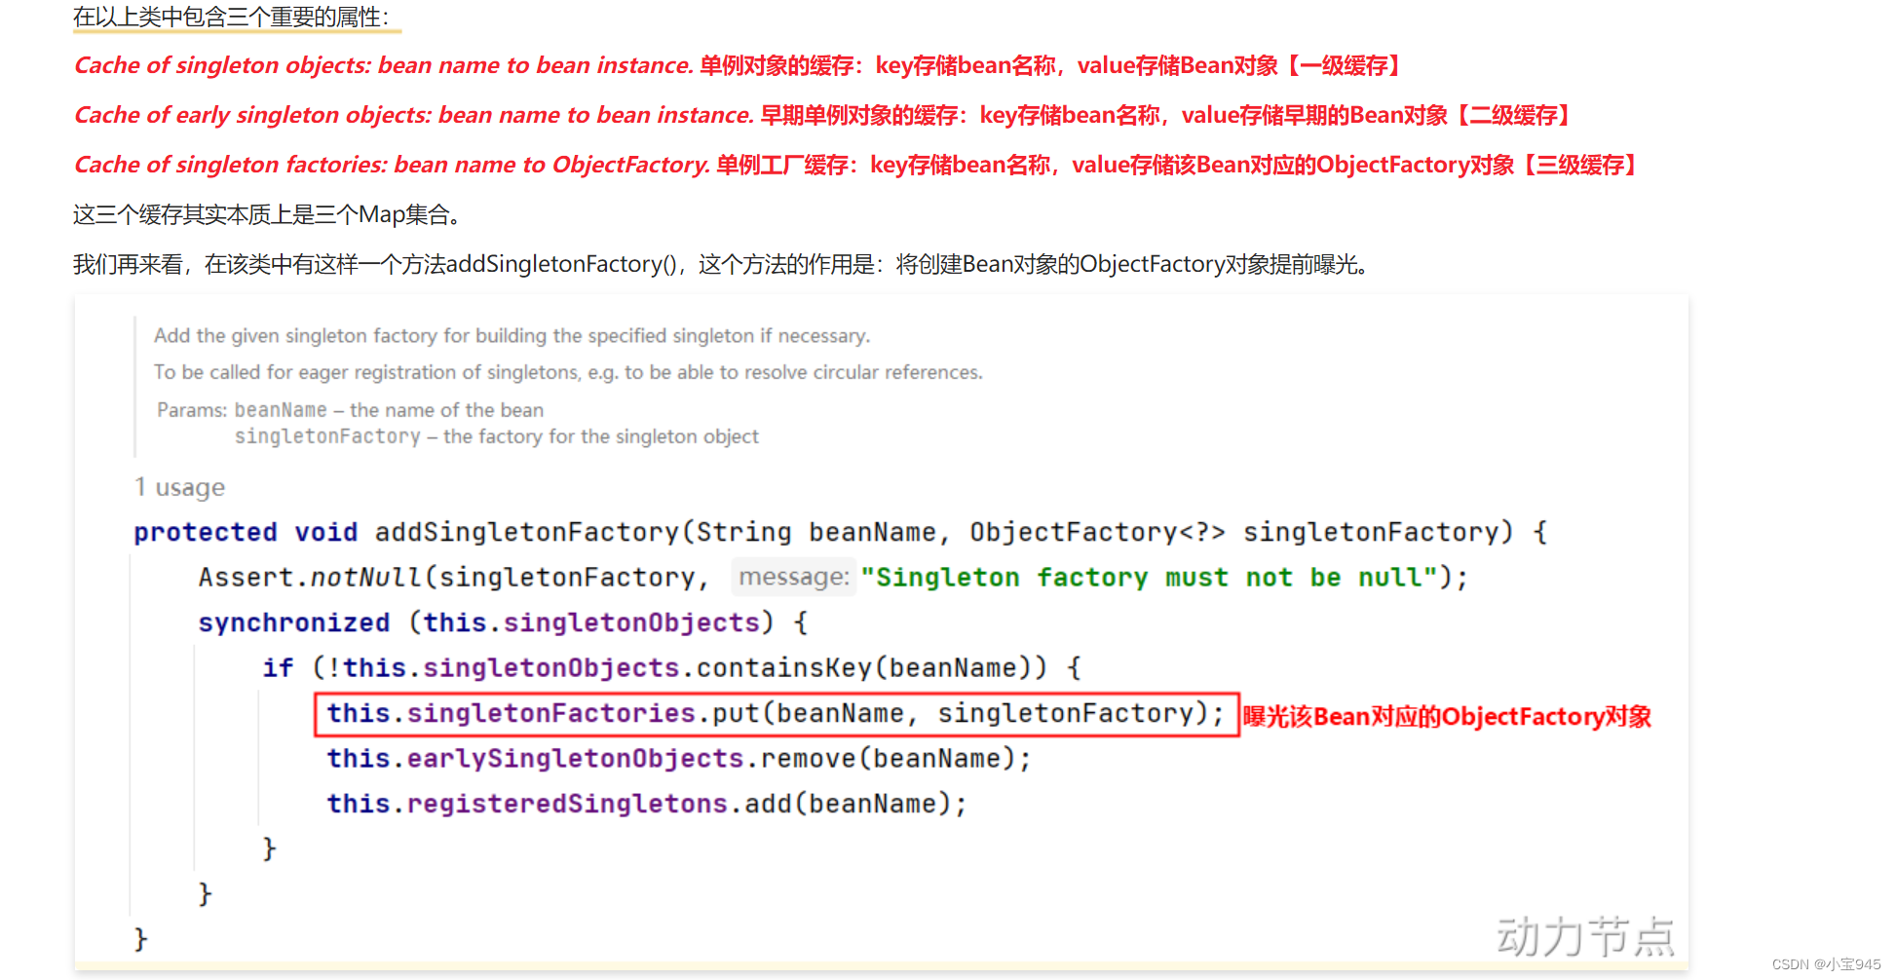The image size is (1896, 980).
Task: Click the 'this.singletonFactories.put' code line
Action: tap(777, 714)
